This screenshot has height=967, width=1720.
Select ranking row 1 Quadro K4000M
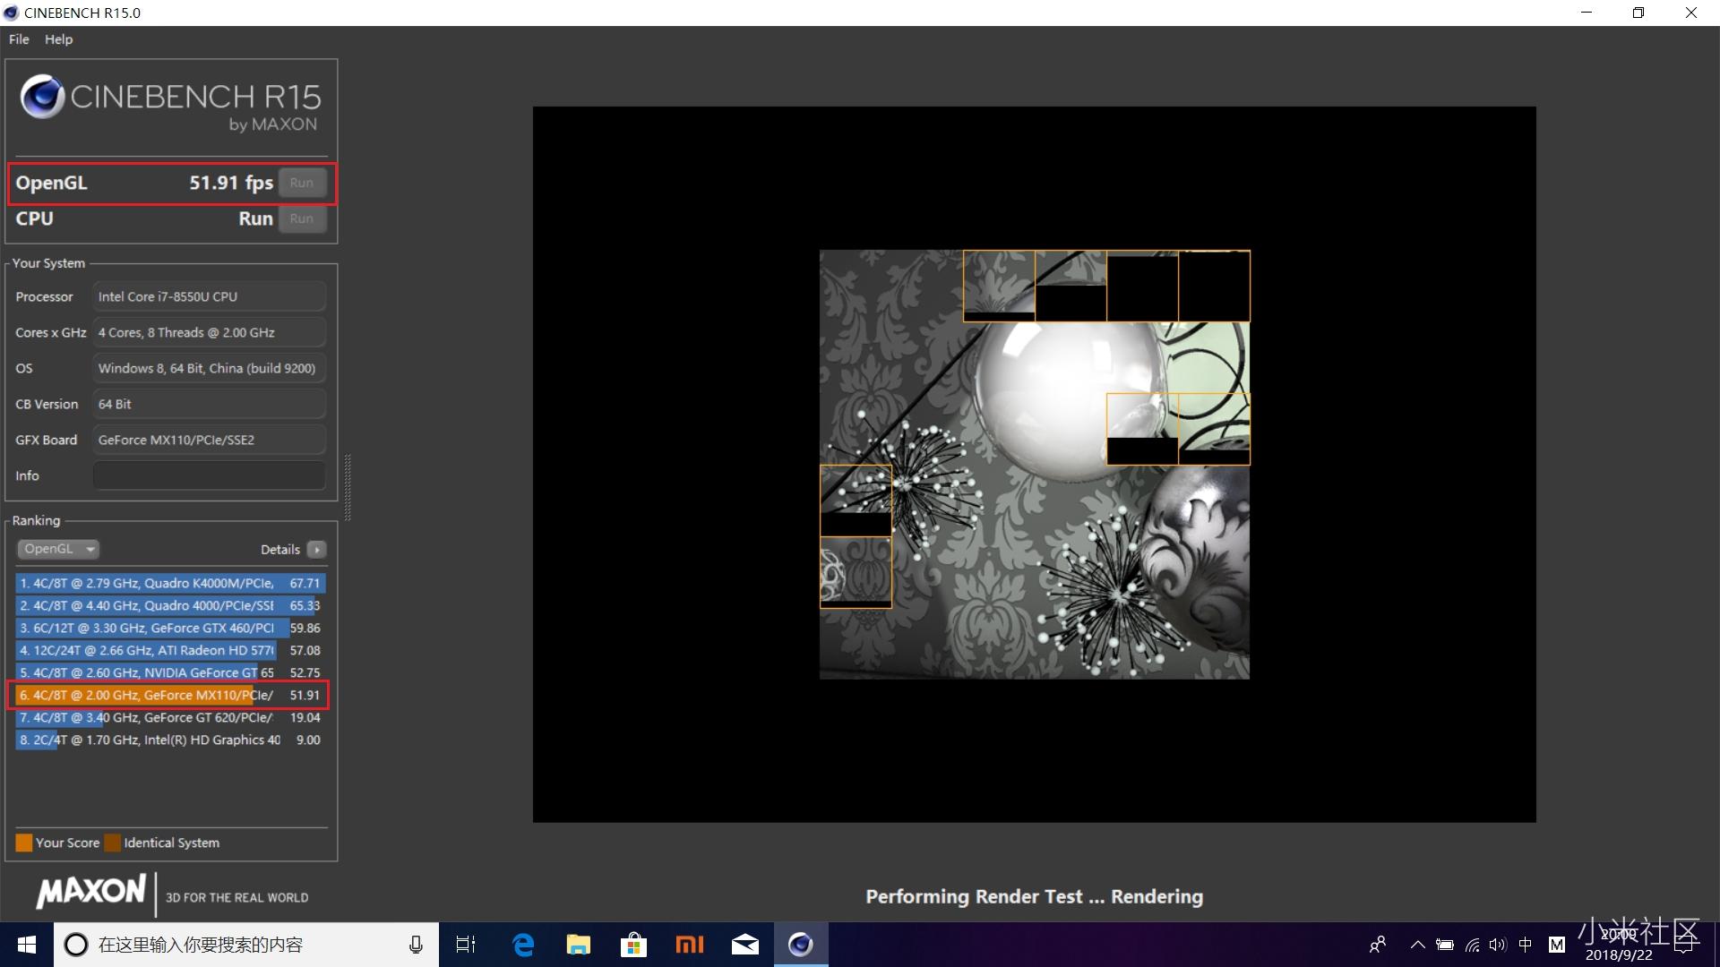[x=170, y=583]
